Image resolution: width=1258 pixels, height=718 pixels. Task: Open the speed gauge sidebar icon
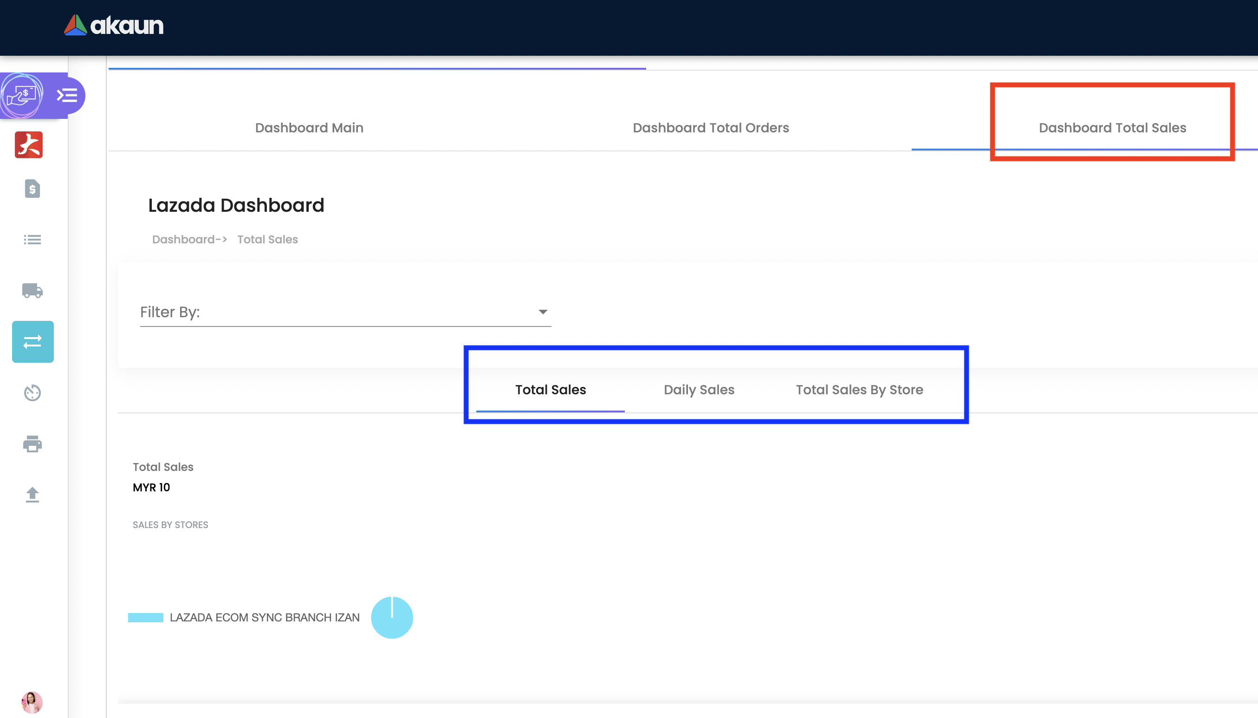tap(32, 393)
